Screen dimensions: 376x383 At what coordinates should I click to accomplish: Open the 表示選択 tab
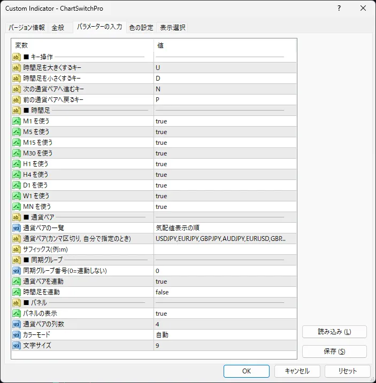point(172,27)
